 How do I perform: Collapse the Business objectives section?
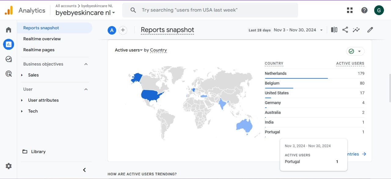pyautogui.click(x=86, y=64)
